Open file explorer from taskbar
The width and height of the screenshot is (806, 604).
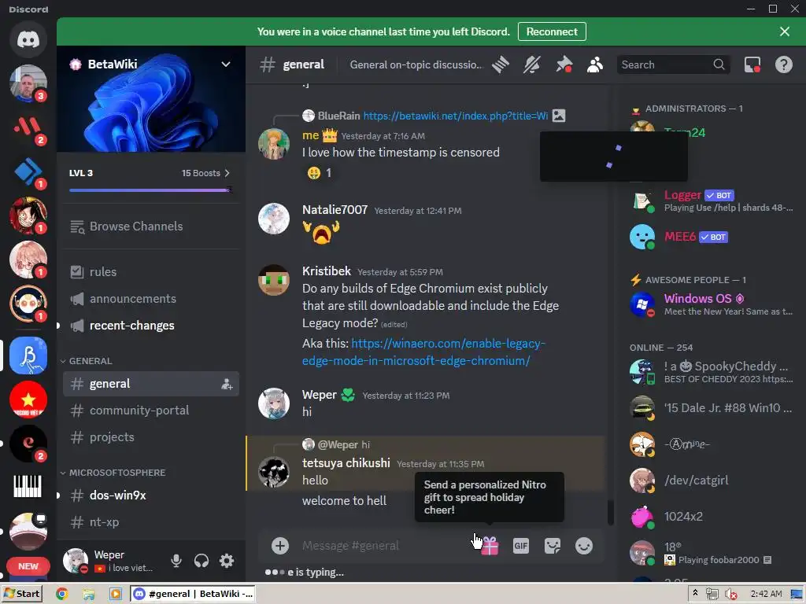pyautogui.click(x=88, y=595)
